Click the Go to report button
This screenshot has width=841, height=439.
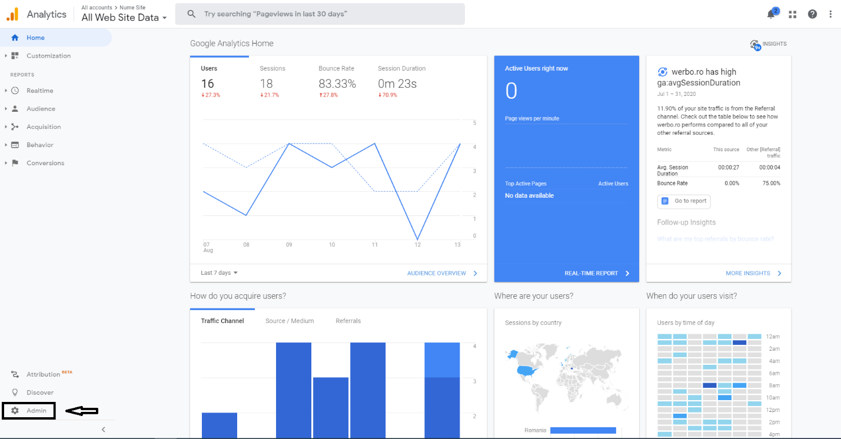pyautogui.click(x=684, y=201)
